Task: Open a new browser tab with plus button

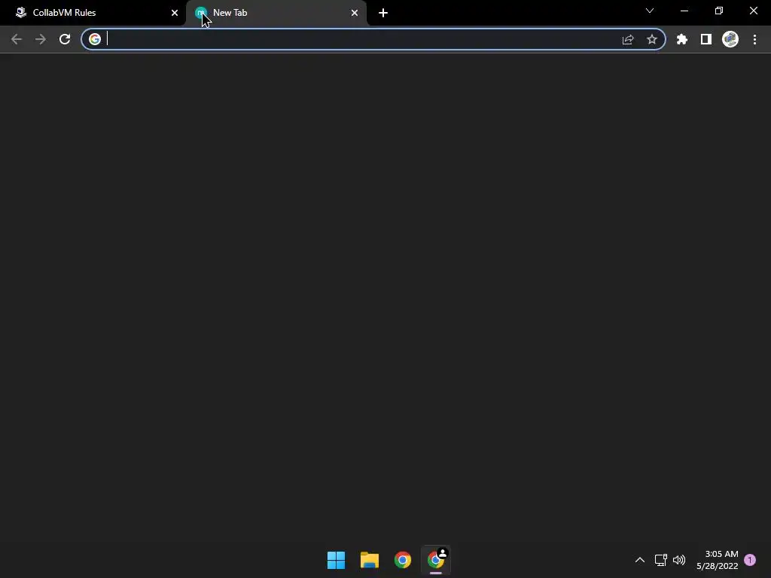Action: [383, 13]
